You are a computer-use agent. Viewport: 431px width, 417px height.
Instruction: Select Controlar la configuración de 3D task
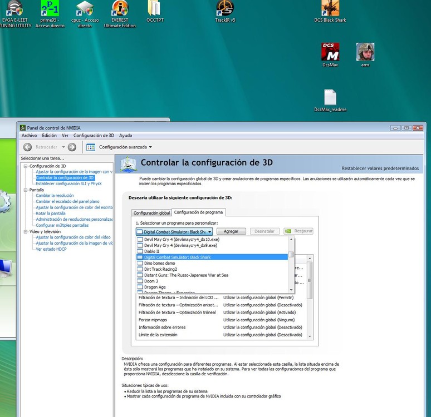click(x=65, y=178)
